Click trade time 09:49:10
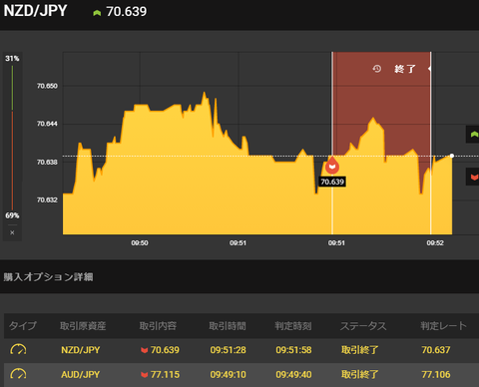The image size is (479, 387). 228,375
